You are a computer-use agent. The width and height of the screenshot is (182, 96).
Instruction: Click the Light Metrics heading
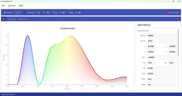[144, 25]
